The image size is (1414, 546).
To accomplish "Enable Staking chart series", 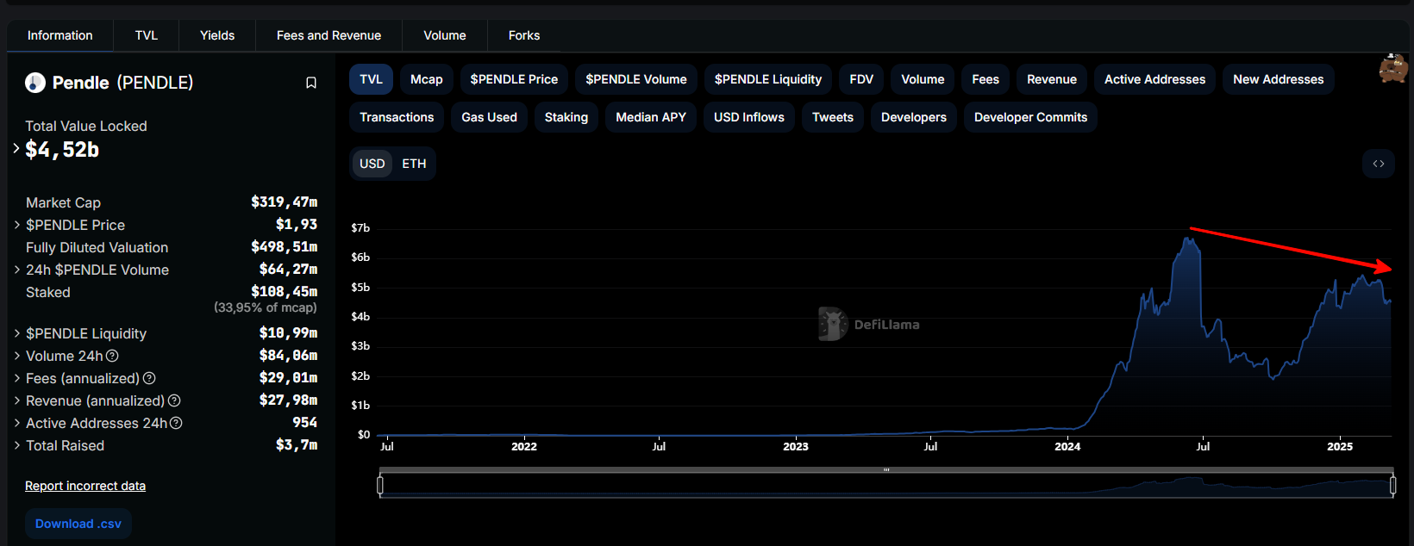I will (566, 117).
